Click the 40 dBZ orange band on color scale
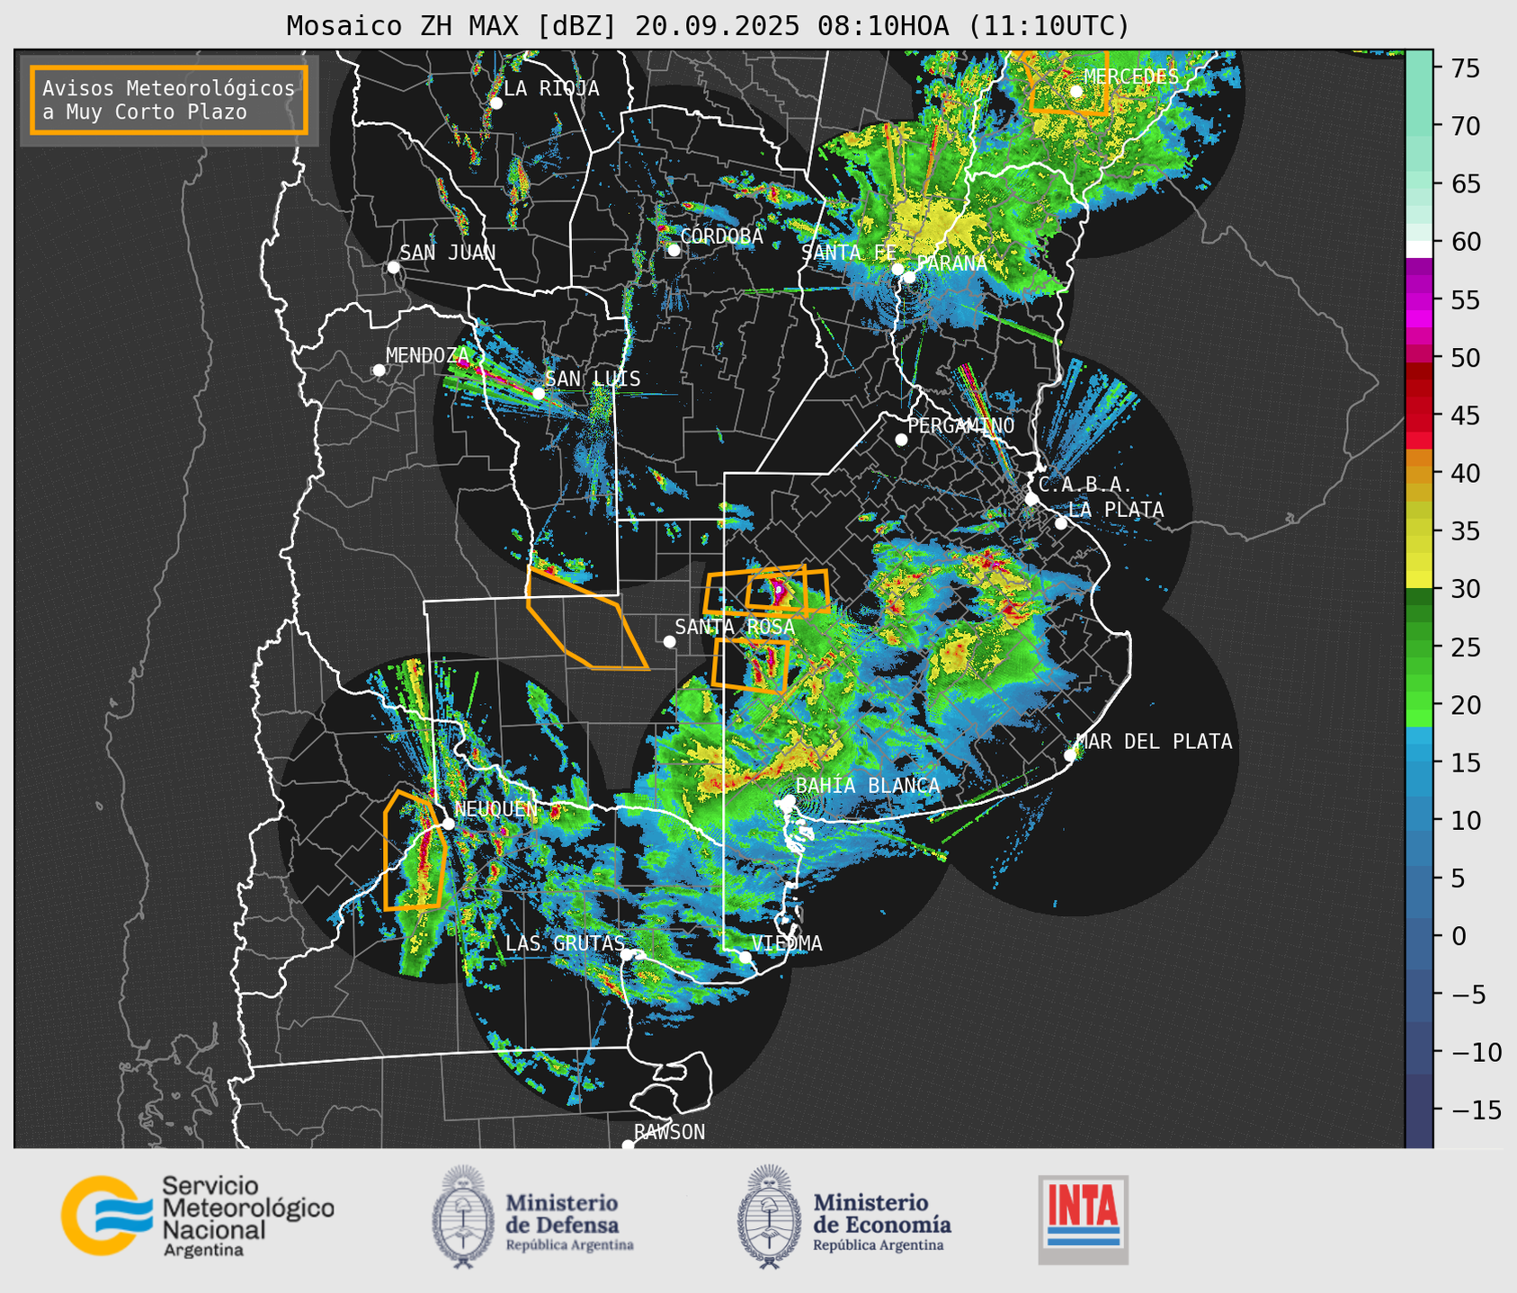 [x=1419, y=473]
